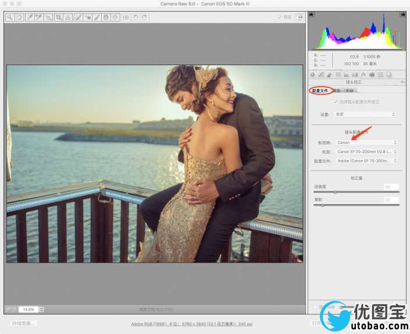The height and width of the screenshot is (334, 410).
Task: Open the zoom level dropdown arrows
Action: tap(41, 310)
